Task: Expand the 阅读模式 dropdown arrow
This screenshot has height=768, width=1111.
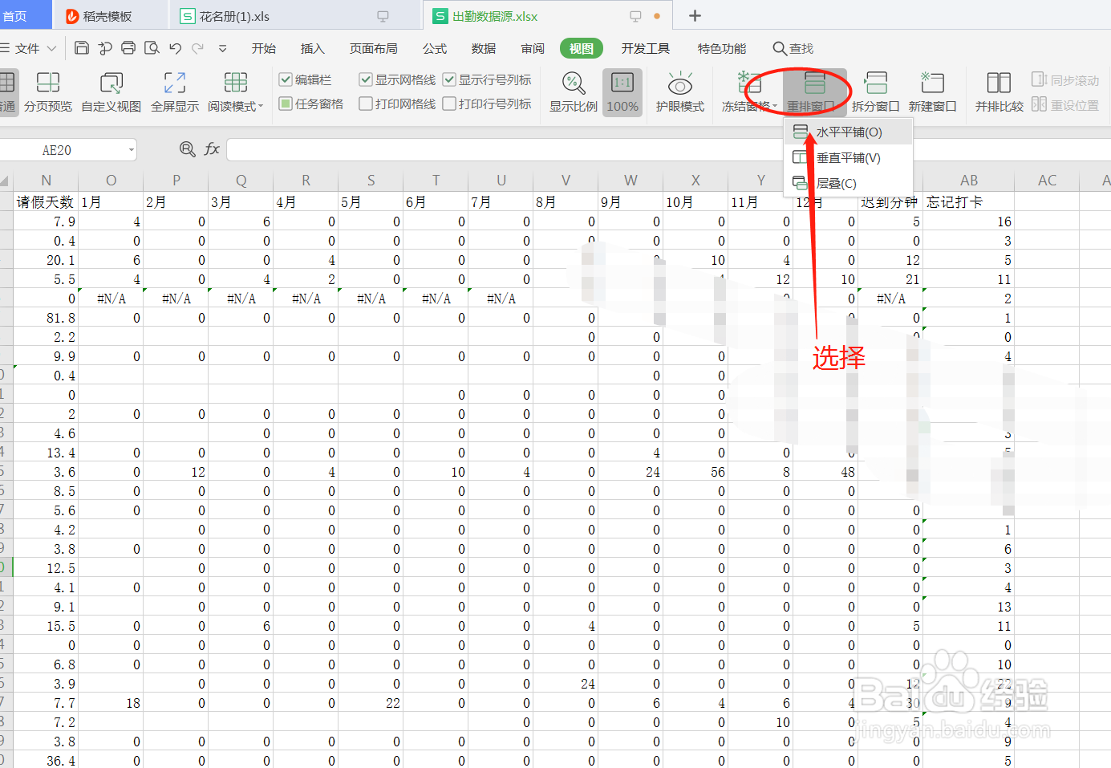Action: click(261, 107)
